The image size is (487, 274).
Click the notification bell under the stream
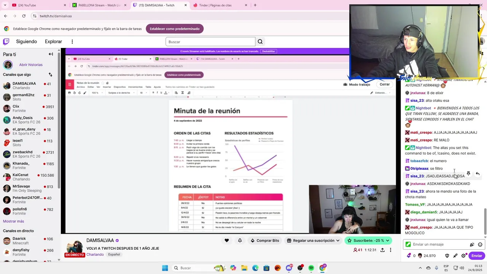coord(240,241)
